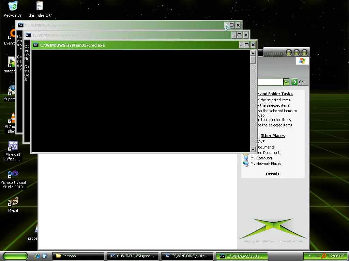Click the scrollbar thumb in front cmd window
This screenshot has height=261, width=349.
253,60
